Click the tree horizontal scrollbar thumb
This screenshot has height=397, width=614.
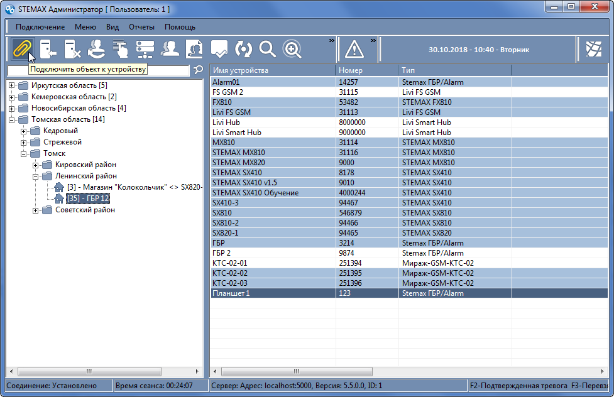point(89,371)
